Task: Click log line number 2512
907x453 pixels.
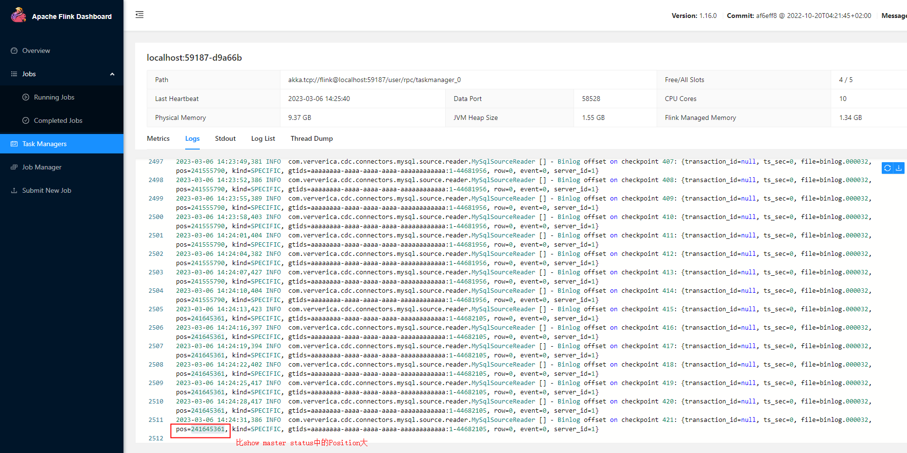Action: 156,438
